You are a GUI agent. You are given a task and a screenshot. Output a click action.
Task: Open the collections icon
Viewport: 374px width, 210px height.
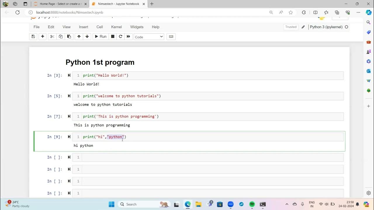click(x=337, y=12)
